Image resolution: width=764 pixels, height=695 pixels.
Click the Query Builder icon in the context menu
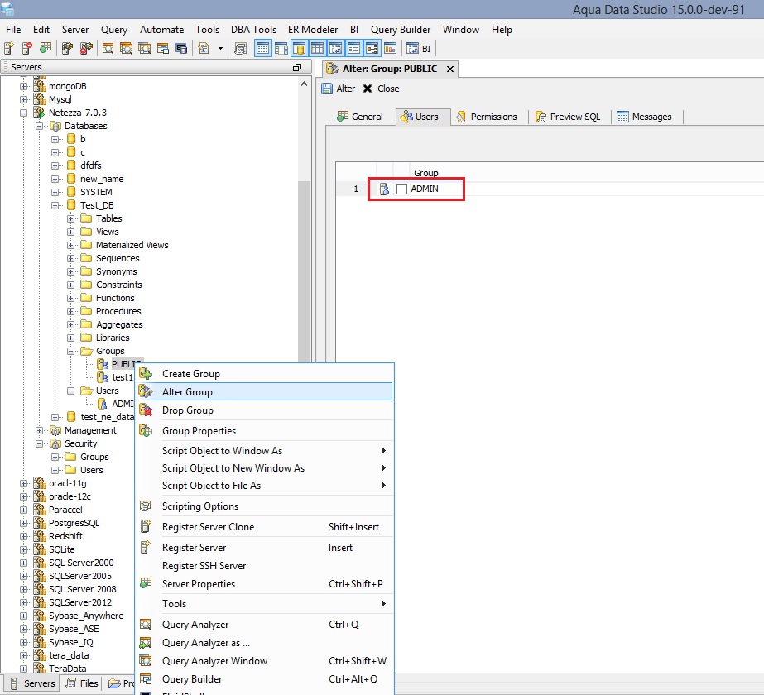coord(145,679)
